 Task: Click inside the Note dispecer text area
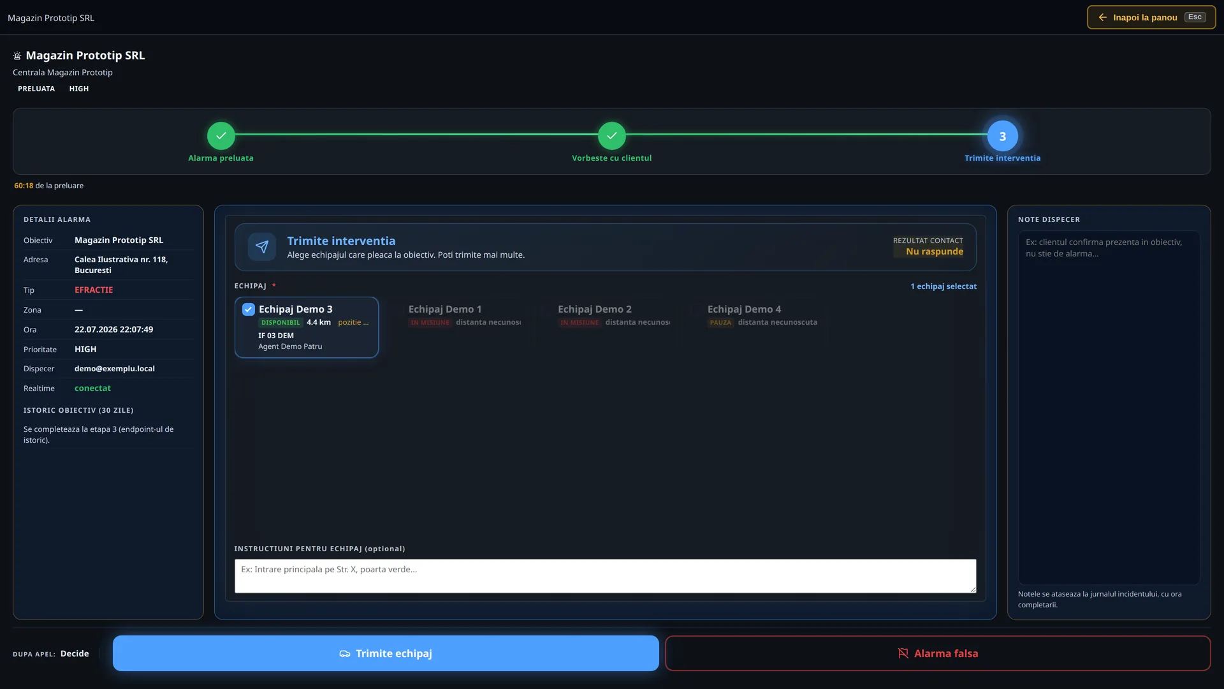(x=1109, y=408)
